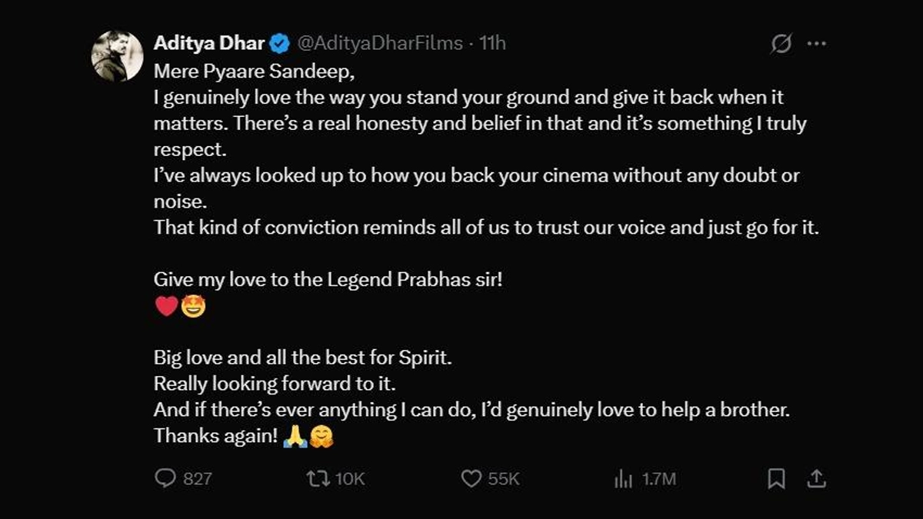The image size is (923, 519).
Task: Open the three-dots more options menu
Action: click(x=816, y=44)
